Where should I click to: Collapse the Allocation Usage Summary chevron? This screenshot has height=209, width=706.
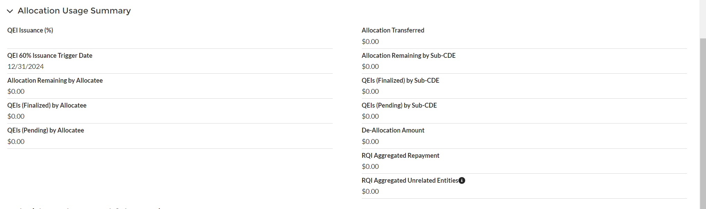[10, 11]
